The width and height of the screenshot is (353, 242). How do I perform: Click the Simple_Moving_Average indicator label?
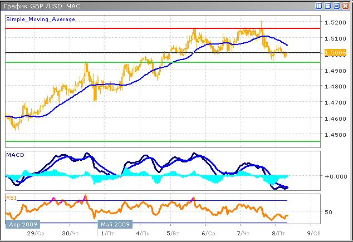click(x=41, y=19)
